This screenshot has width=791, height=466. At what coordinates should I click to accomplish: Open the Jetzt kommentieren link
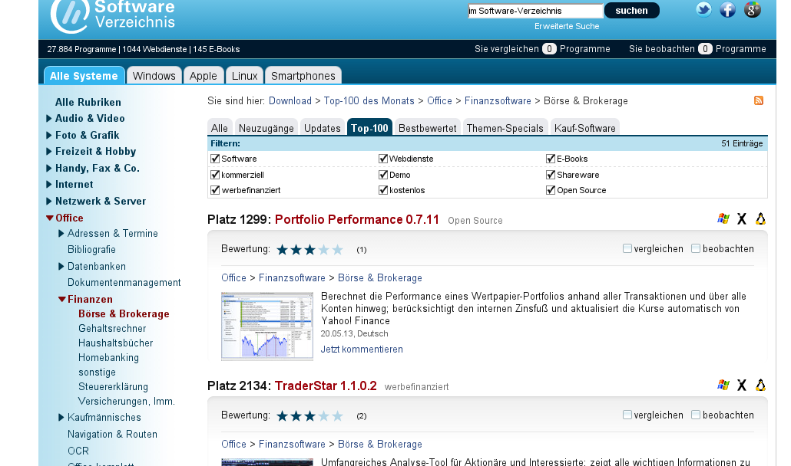pyautogui.click(x=362, y=349)
